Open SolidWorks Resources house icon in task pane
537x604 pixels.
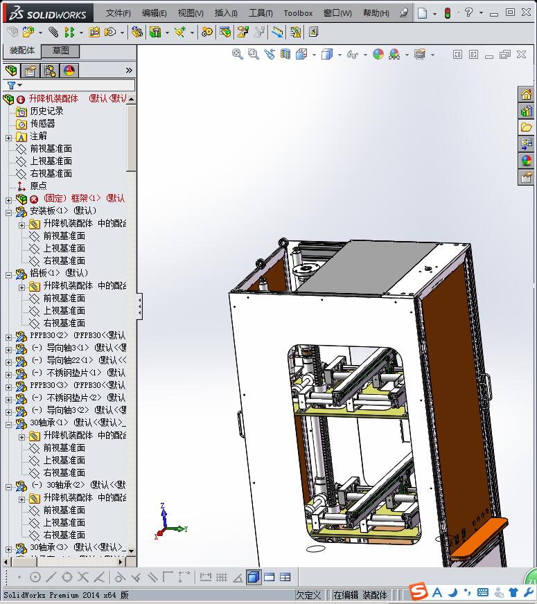tap(526, 94)
